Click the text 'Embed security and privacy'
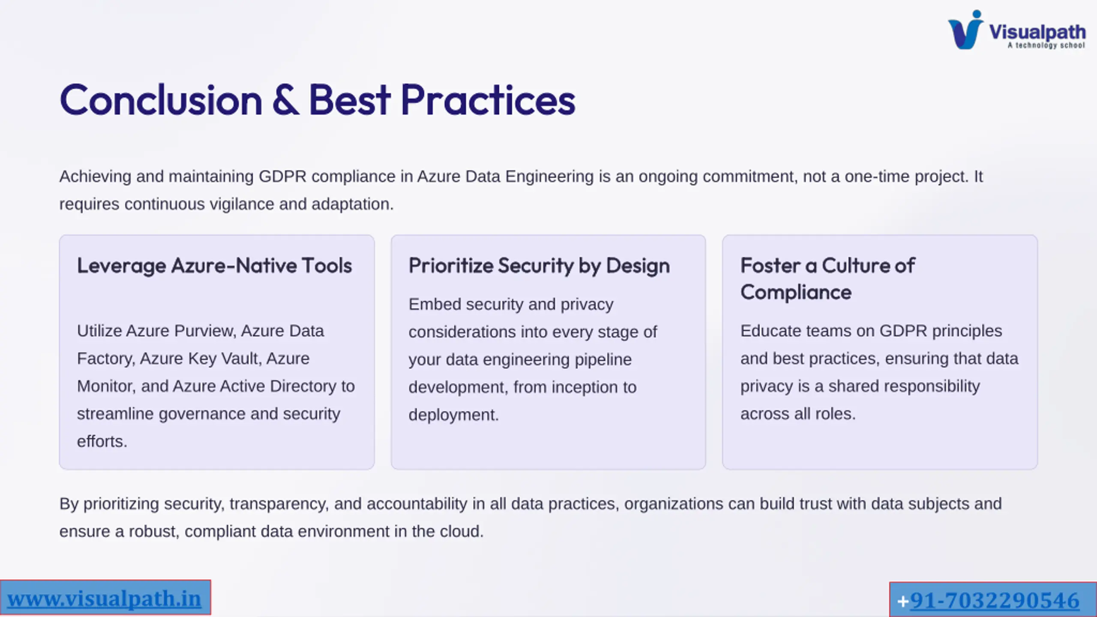1097x617 pixels. (x=511, y=304)
